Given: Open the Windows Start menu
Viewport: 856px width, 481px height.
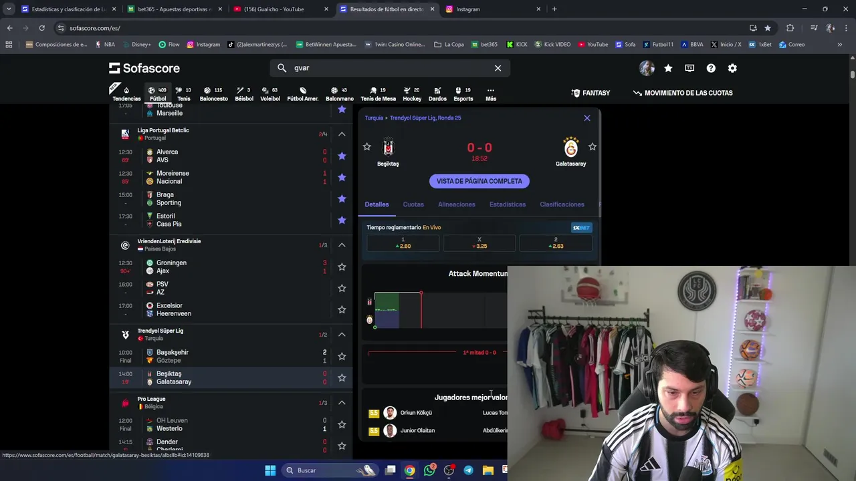Looking at the screenshot, I should point(270,470).
